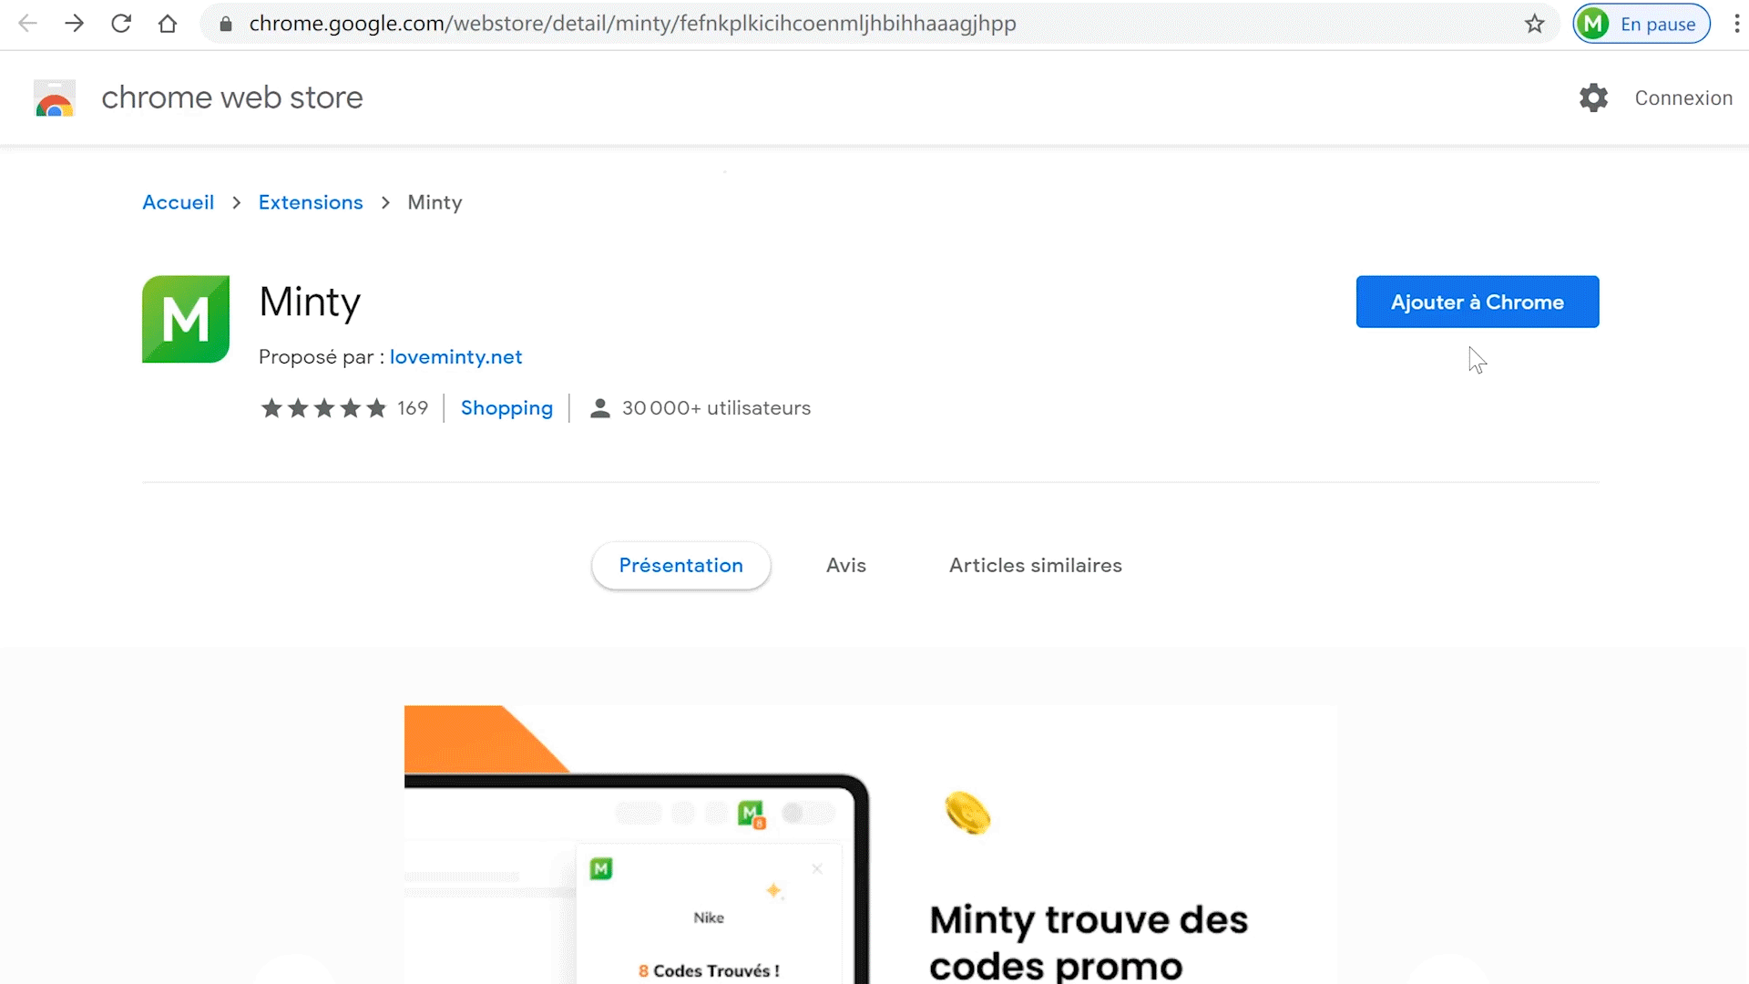Image resolution: width=1749 pixels, height=984 pixels.
Task: Click the users person icon
Action: coord(599,408)
